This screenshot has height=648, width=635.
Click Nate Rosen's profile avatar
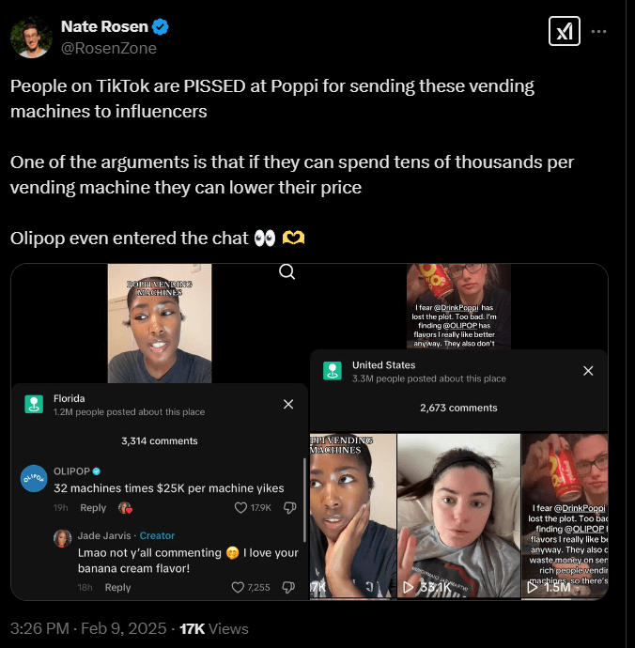31,38
